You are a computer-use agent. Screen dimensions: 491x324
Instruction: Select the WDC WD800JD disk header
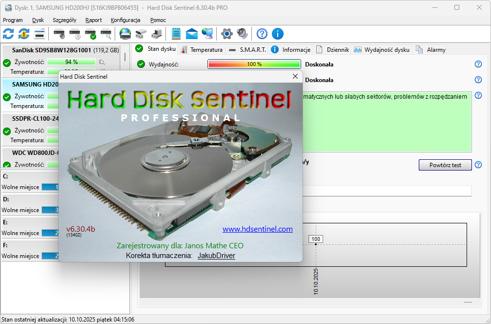(x=35, y=153)
